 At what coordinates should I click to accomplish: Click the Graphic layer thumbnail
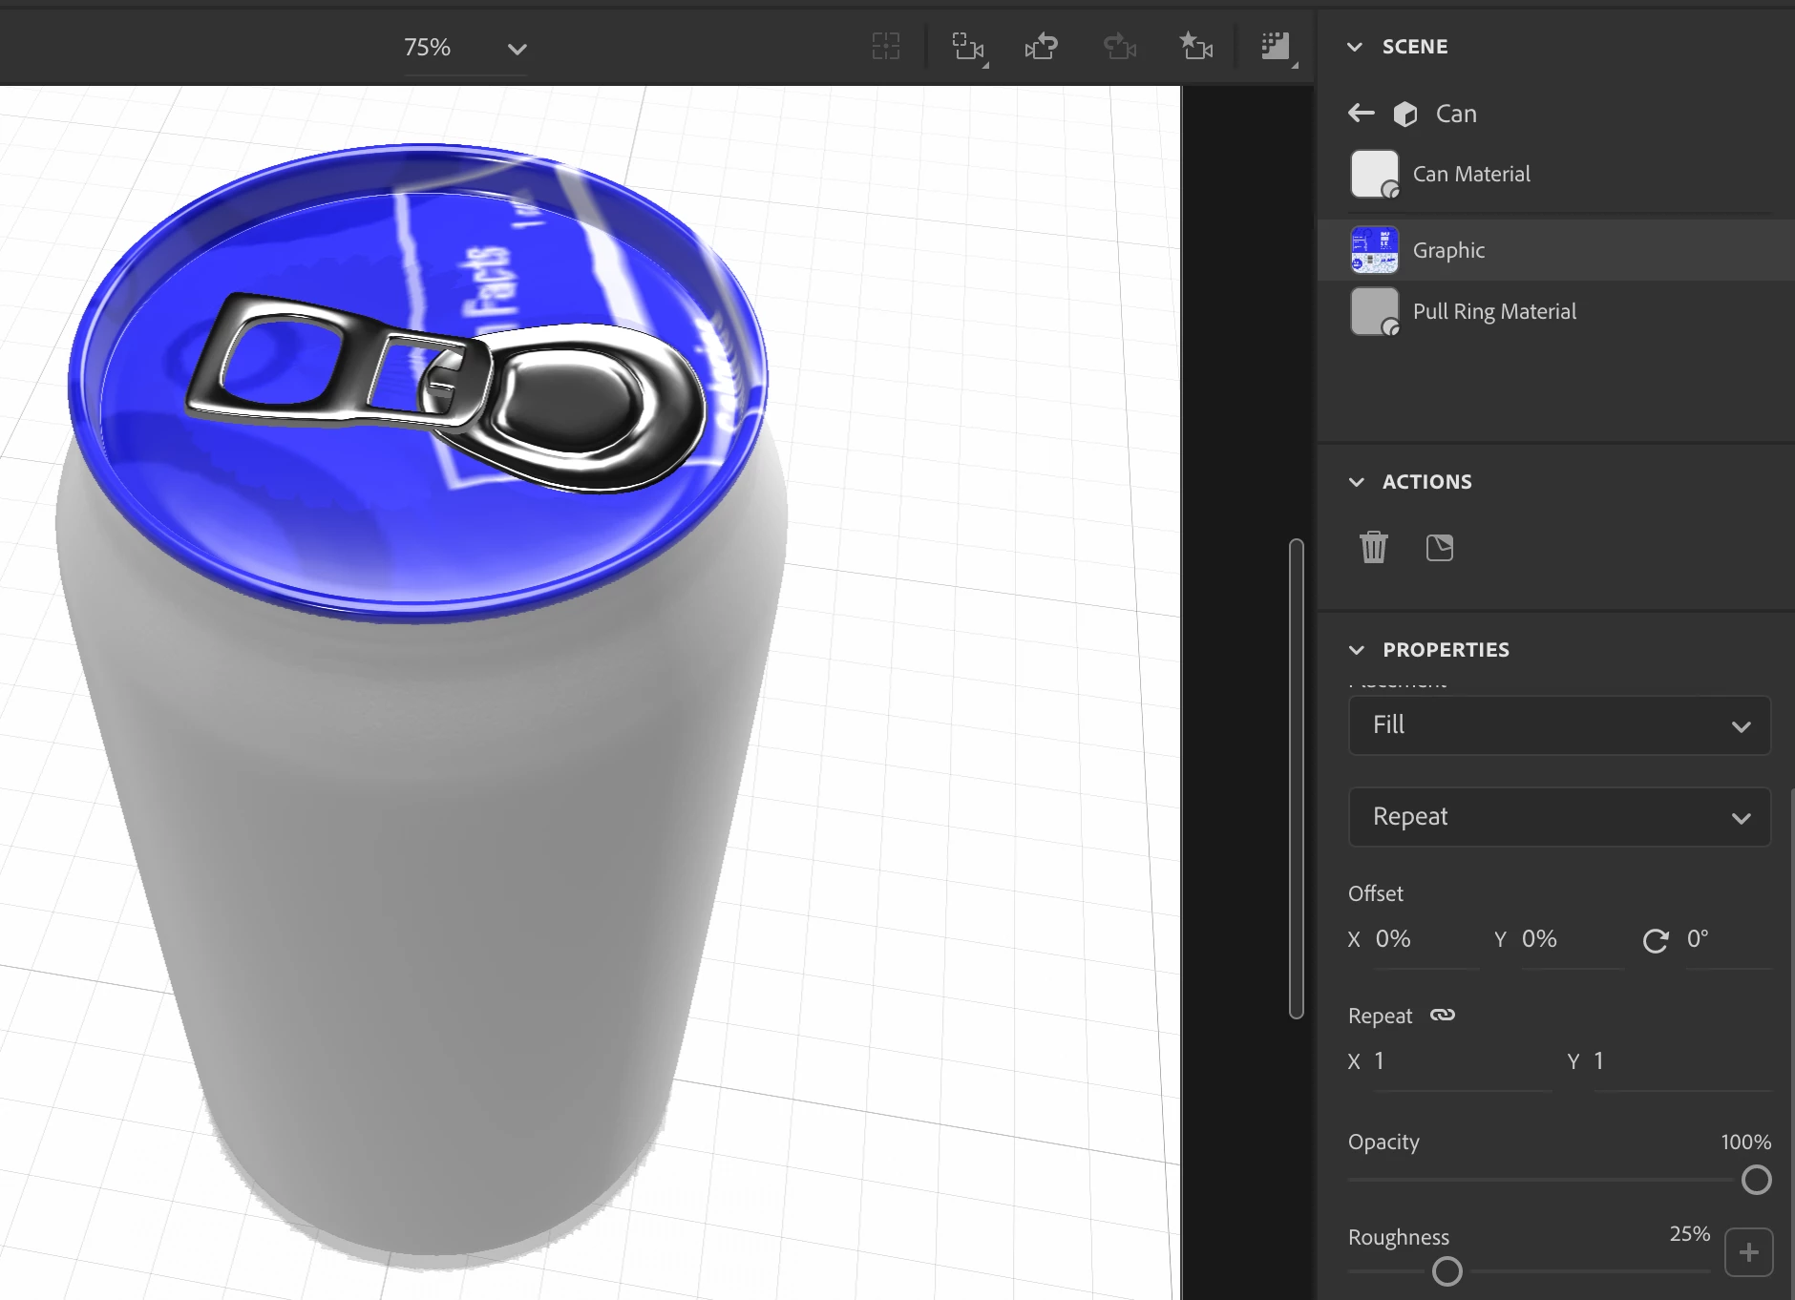[x=1375, y=250]
